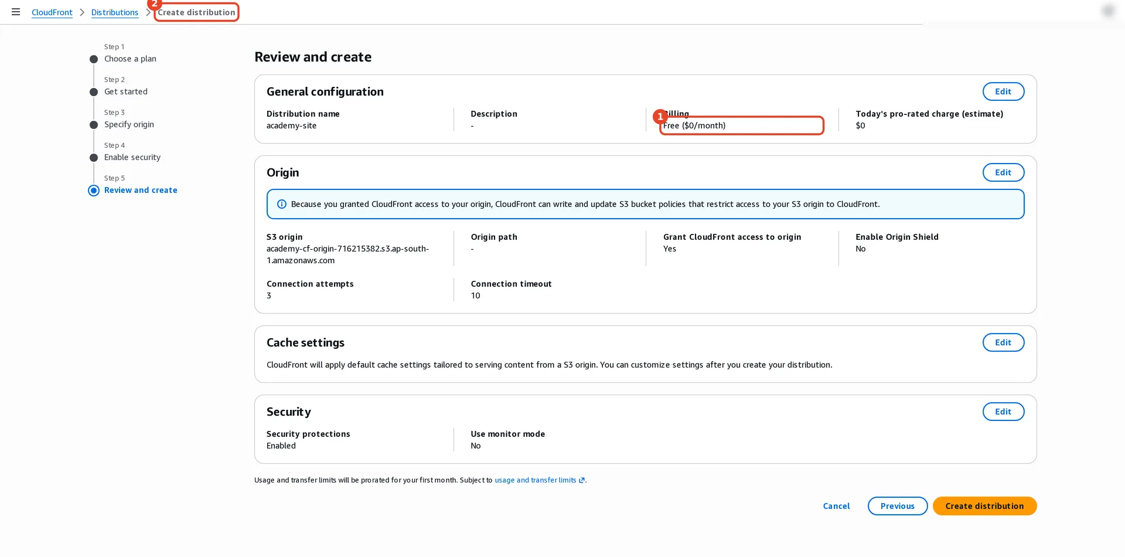Image resolution: width=1125 pixels, height=557 pixels.
Task: Click the info icon in the origin notice
Action: tap(282, 204)
